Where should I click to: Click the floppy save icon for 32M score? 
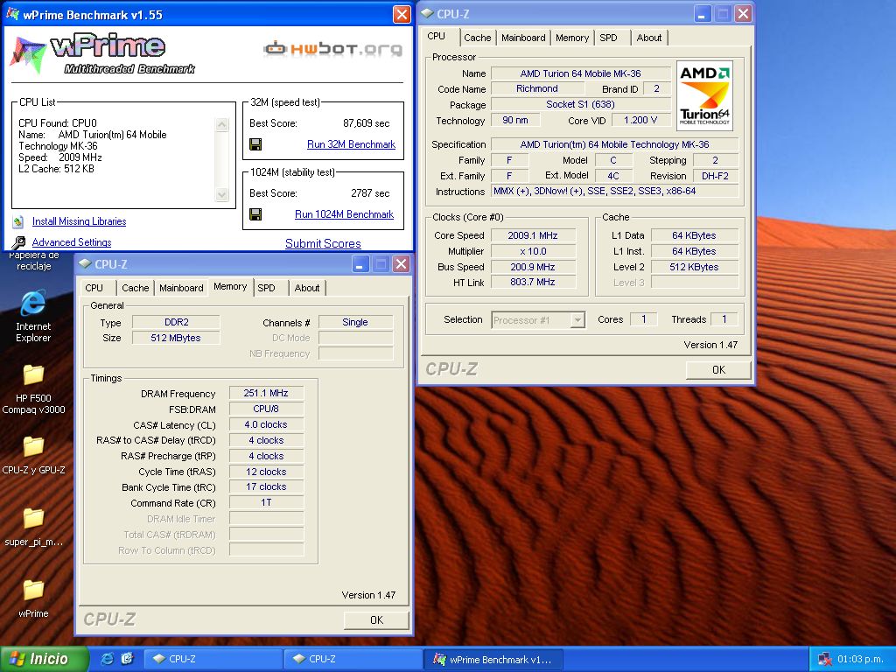click(255, 144)
